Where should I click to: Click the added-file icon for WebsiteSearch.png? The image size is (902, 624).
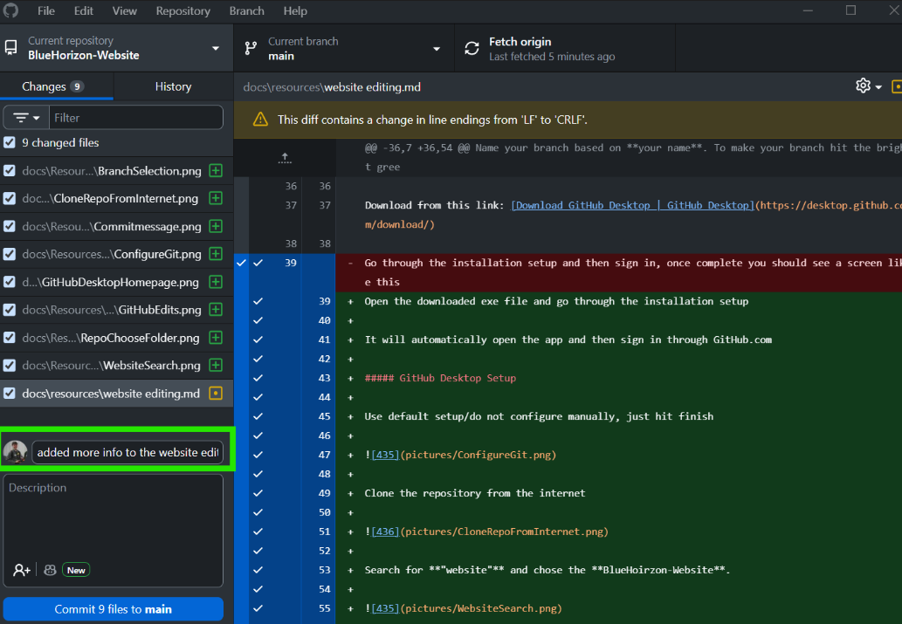click(216, 365)
